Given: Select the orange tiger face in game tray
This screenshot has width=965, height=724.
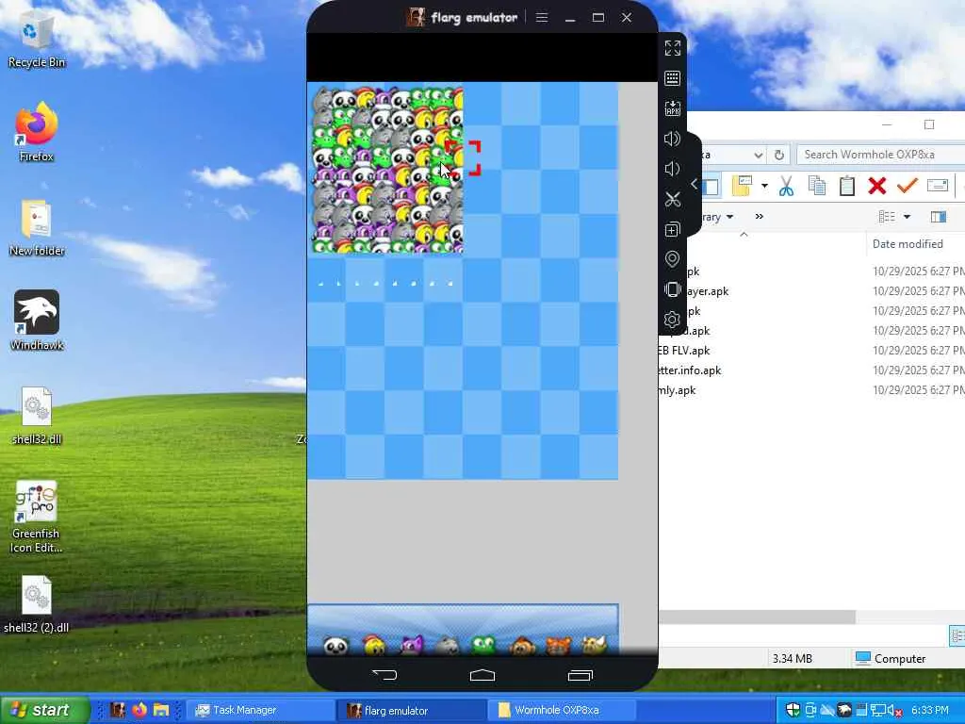Looking at the screenshot, I should click(558, 645).
